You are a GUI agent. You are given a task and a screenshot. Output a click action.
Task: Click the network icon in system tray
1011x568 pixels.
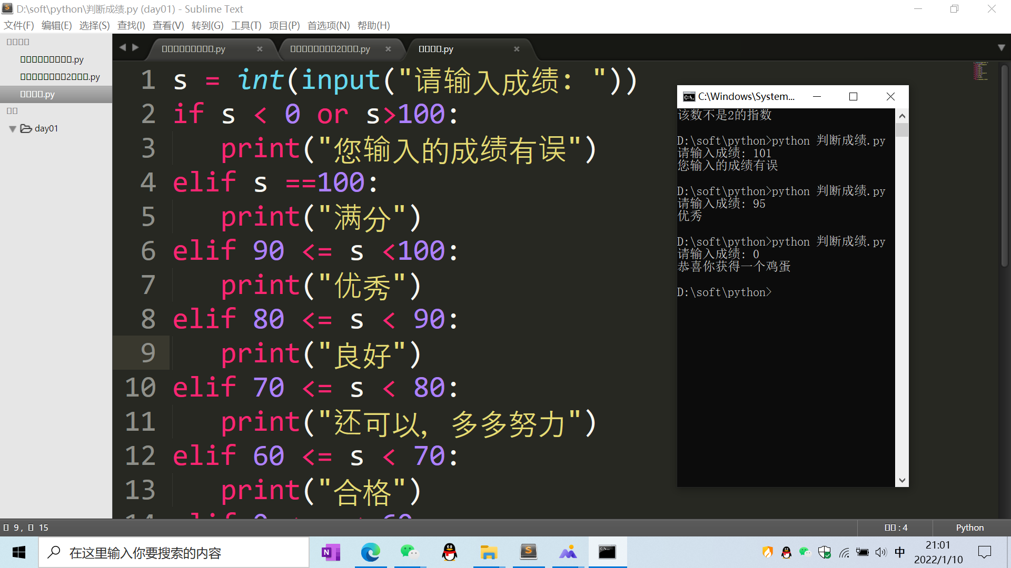pos(844,552)
